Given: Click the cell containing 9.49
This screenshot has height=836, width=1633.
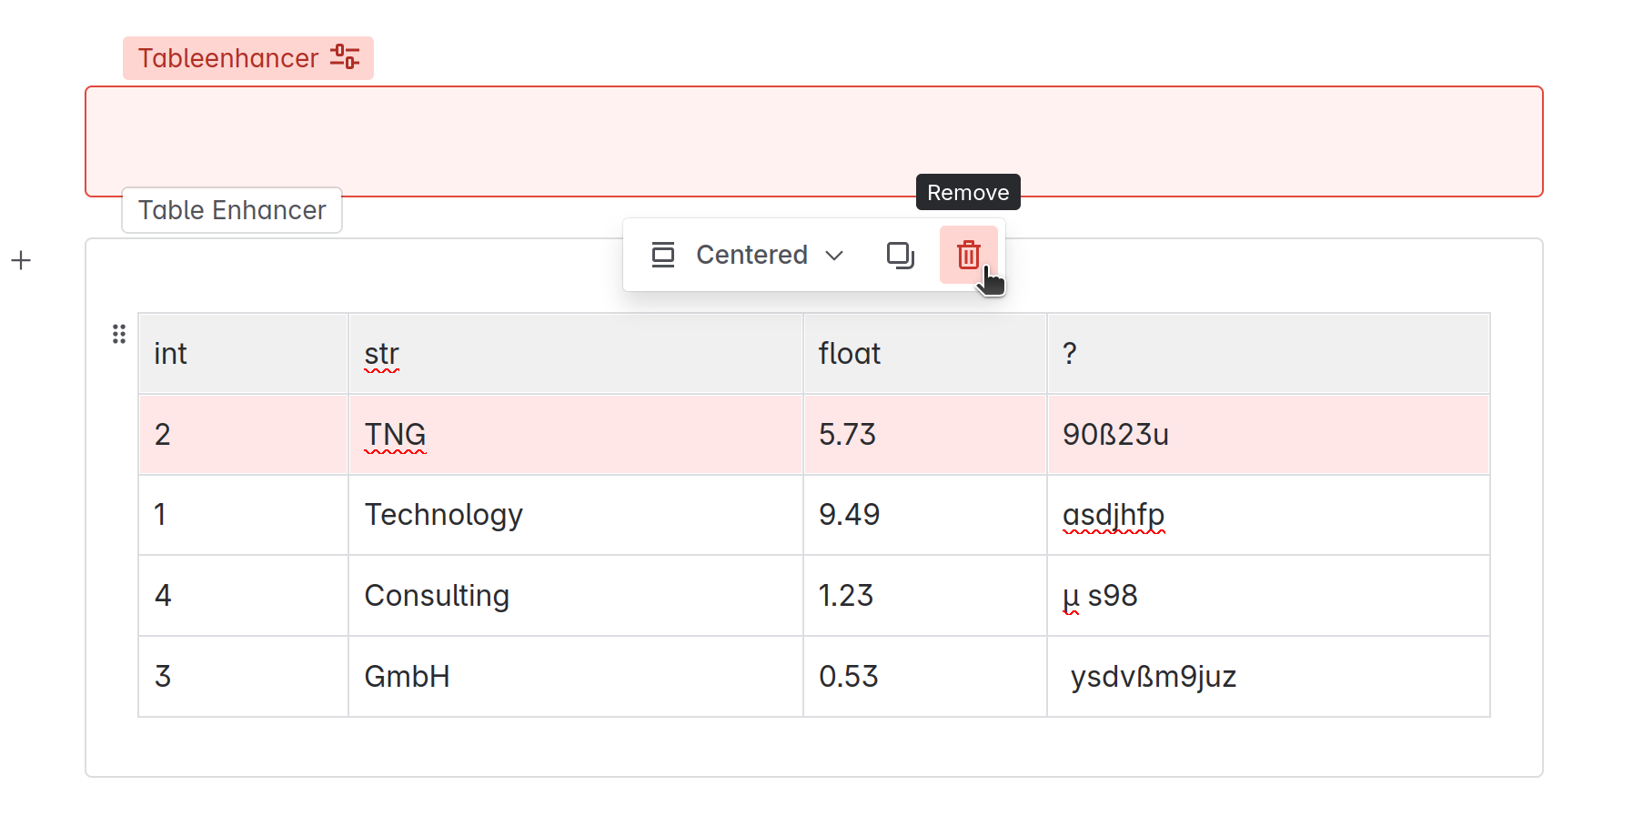Looking at the screenshot, I should pyautogui.click(x=924, y=515).
